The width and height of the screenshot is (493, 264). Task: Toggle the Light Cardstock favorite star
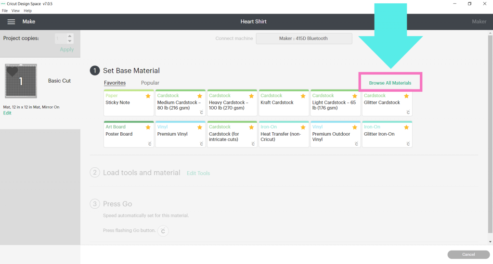coord(355,96)
